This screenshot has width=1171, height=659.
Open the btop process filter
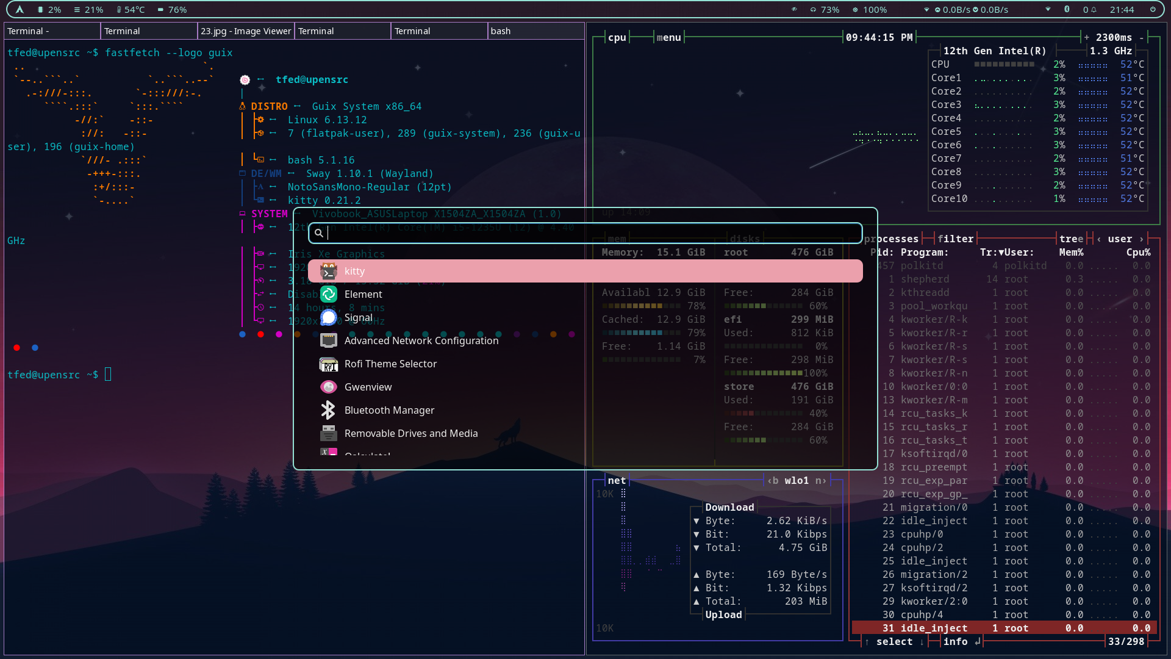(955, 239)
